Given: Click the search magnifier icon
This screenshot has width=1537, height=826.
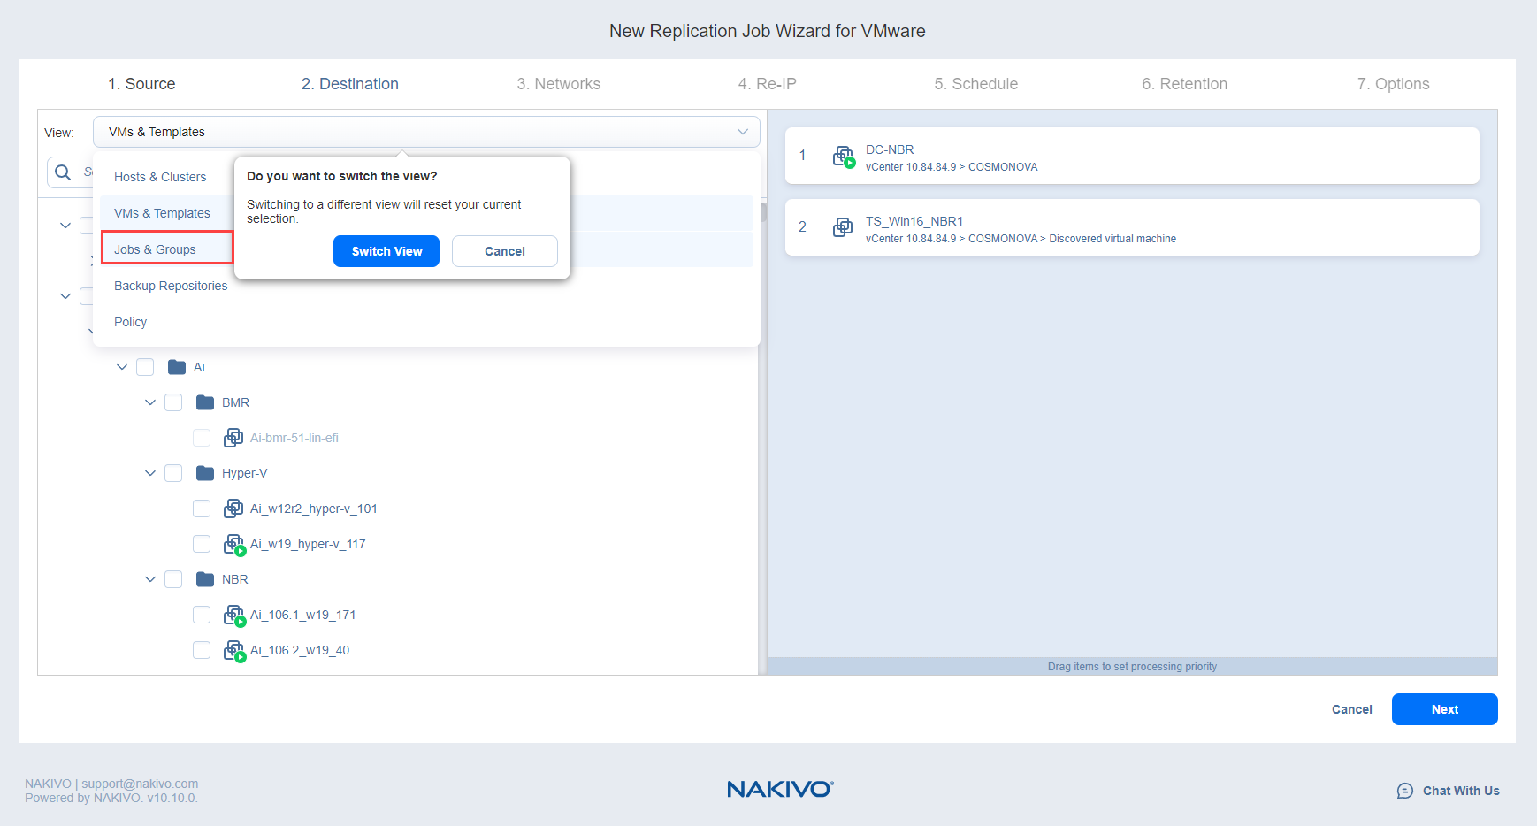Looking at the screenshot, I should click(63, 172).
